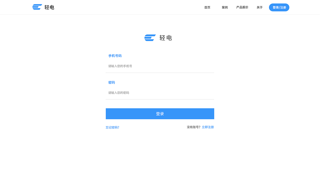Focus the phone number input field
This screenshot has width=320, height=180.
click(160, 66)
